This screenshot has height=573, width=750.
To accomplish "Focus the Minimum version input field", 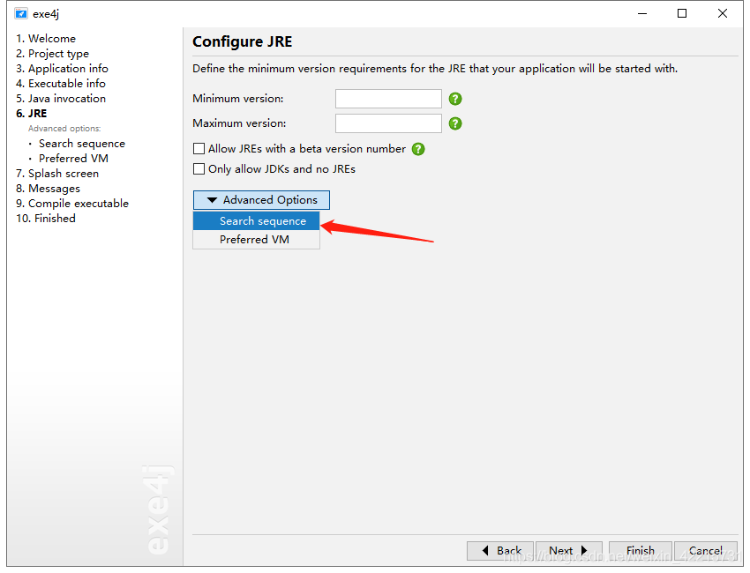I will pos(388,99).
